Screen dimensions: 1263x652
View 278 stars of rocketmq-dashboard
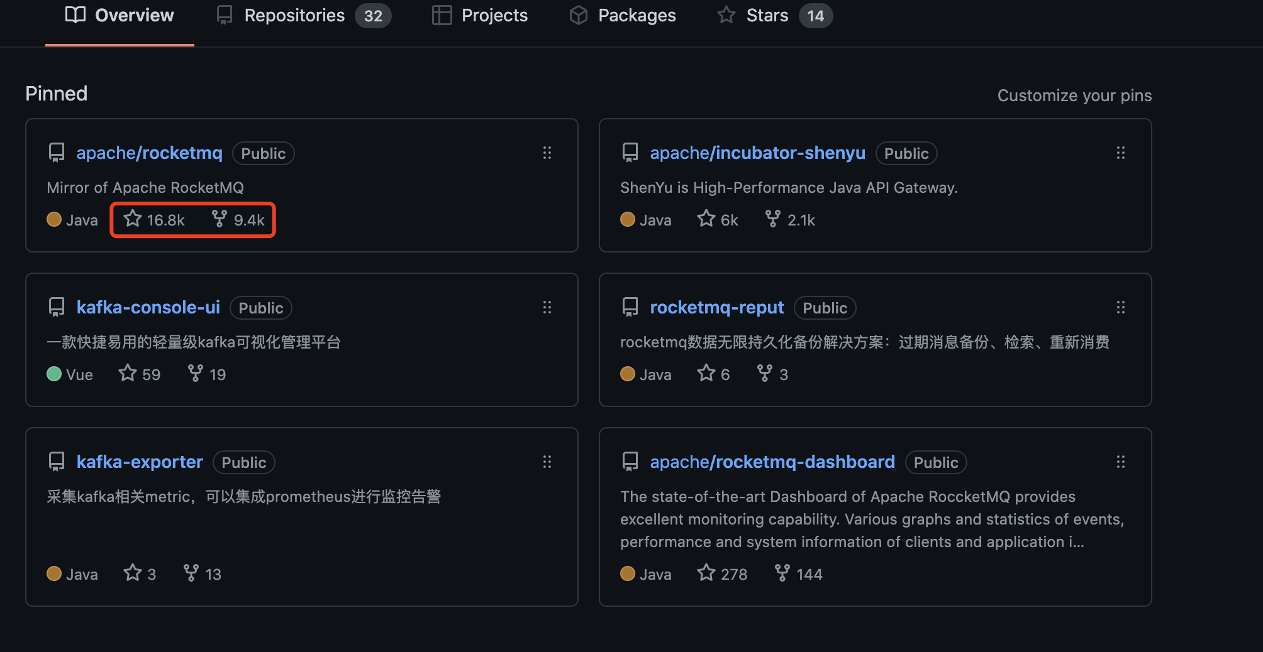pyautogui.click(x=722, y=573)
